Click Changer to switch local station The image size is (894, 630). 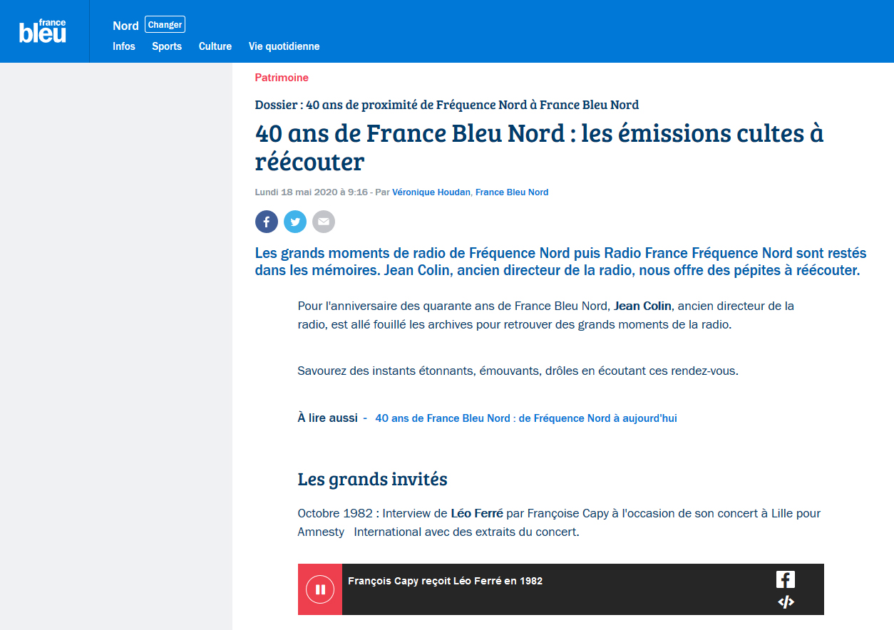tap(165, 25)
